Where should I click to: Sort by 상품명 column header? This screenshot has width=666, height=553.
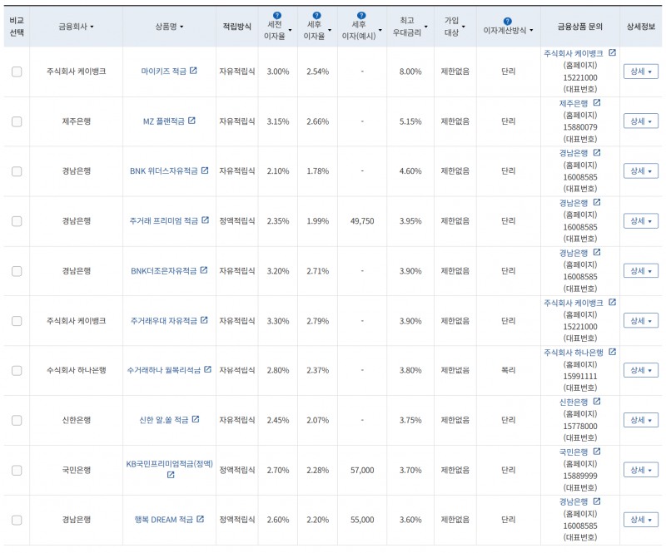pos(169,27)
